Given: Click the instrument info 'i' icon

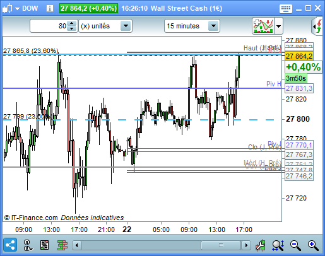Looking at the screenshot, I should pyautogui.click(x=50, y=8).
